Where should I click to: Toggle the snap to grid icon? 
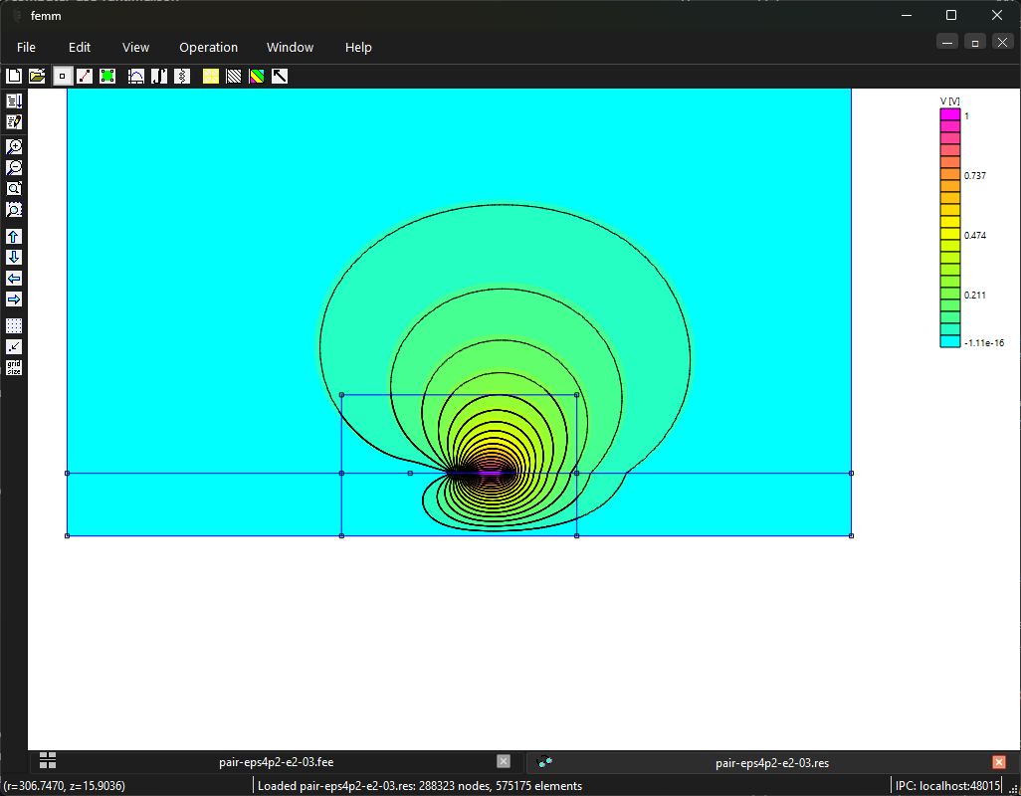pyautogui.click(x=14, y=346)
